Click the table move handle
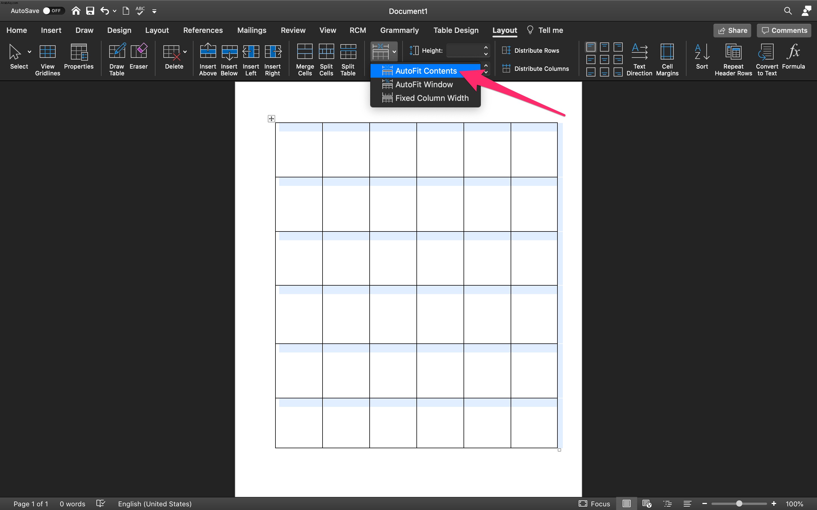Image resolution: width=817 pixels, height=510 pixels. click(271, 118)
